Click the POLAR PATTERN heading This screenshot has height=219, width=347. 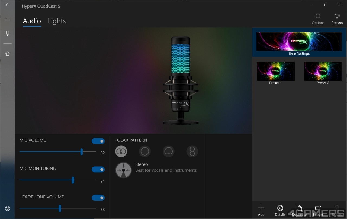click(x=131, y=140)
